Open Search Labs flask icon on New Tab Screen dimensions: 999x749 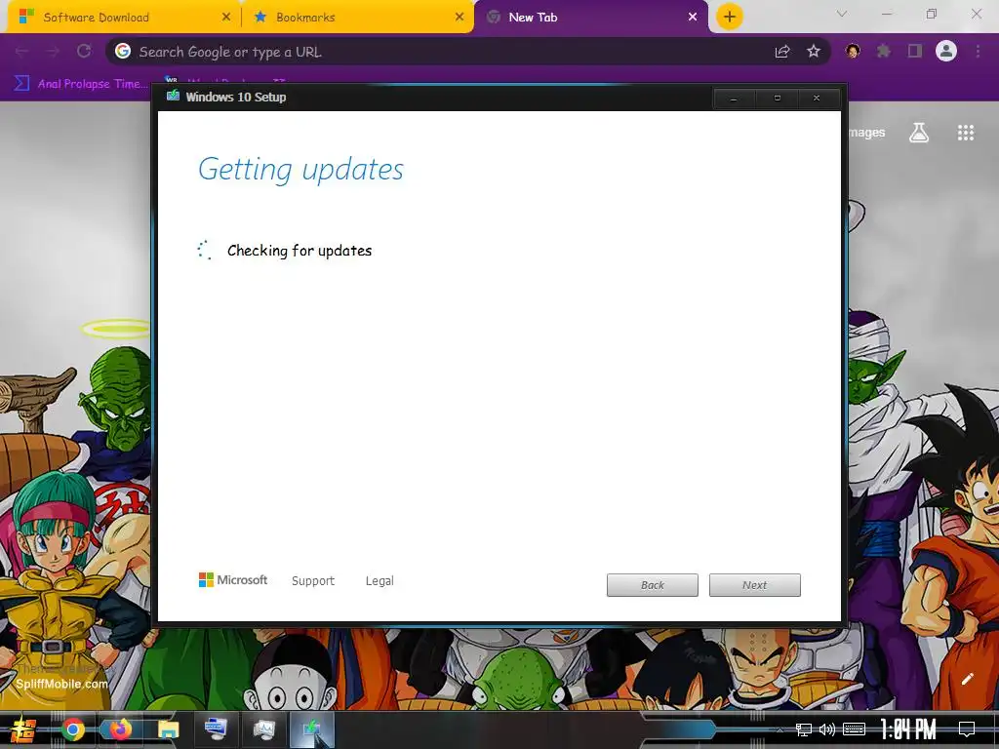click(x=919, y=133)
